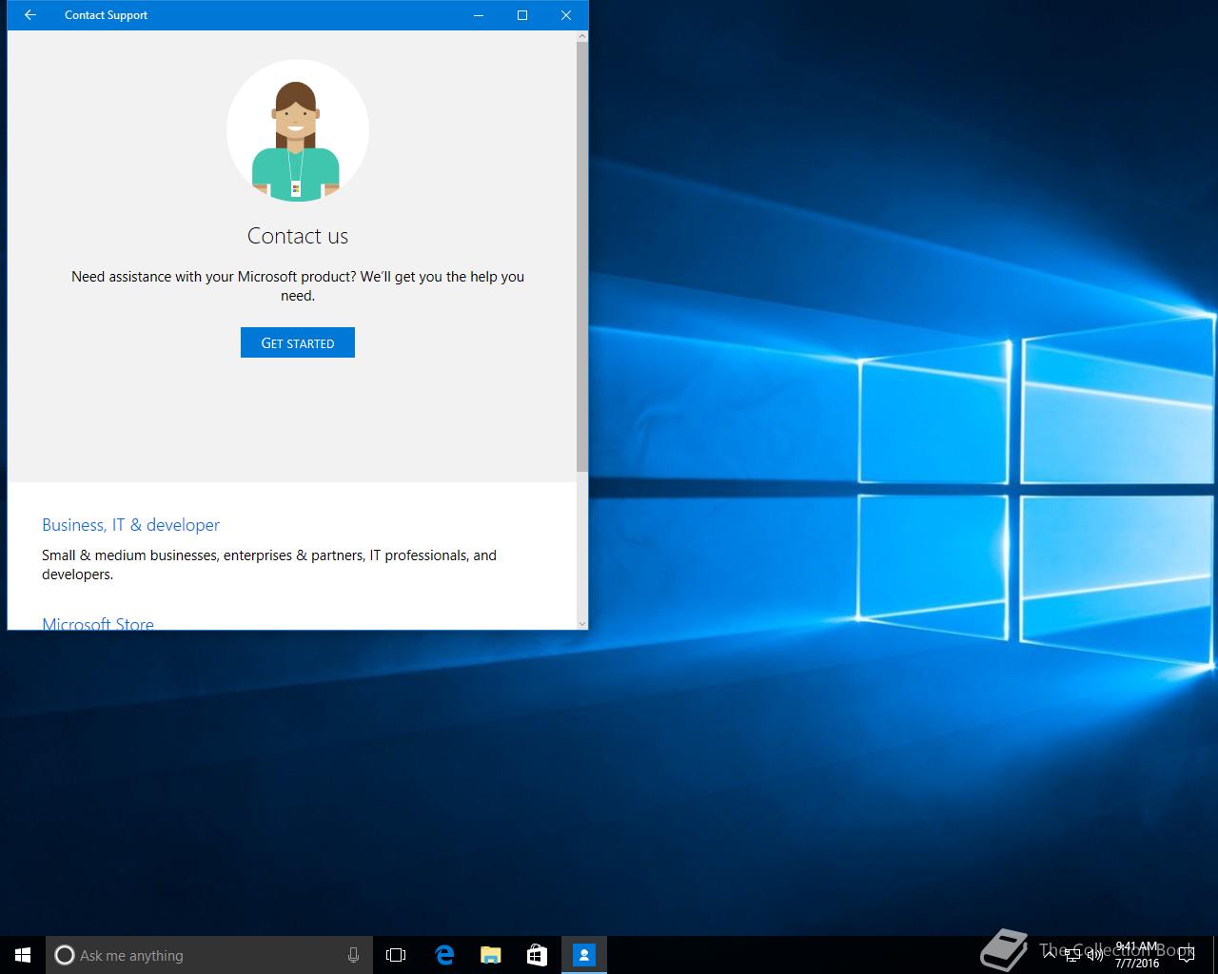Open the network status tray icon
This screenshot has height=974, width=1218.
[x=1072, y=955]
